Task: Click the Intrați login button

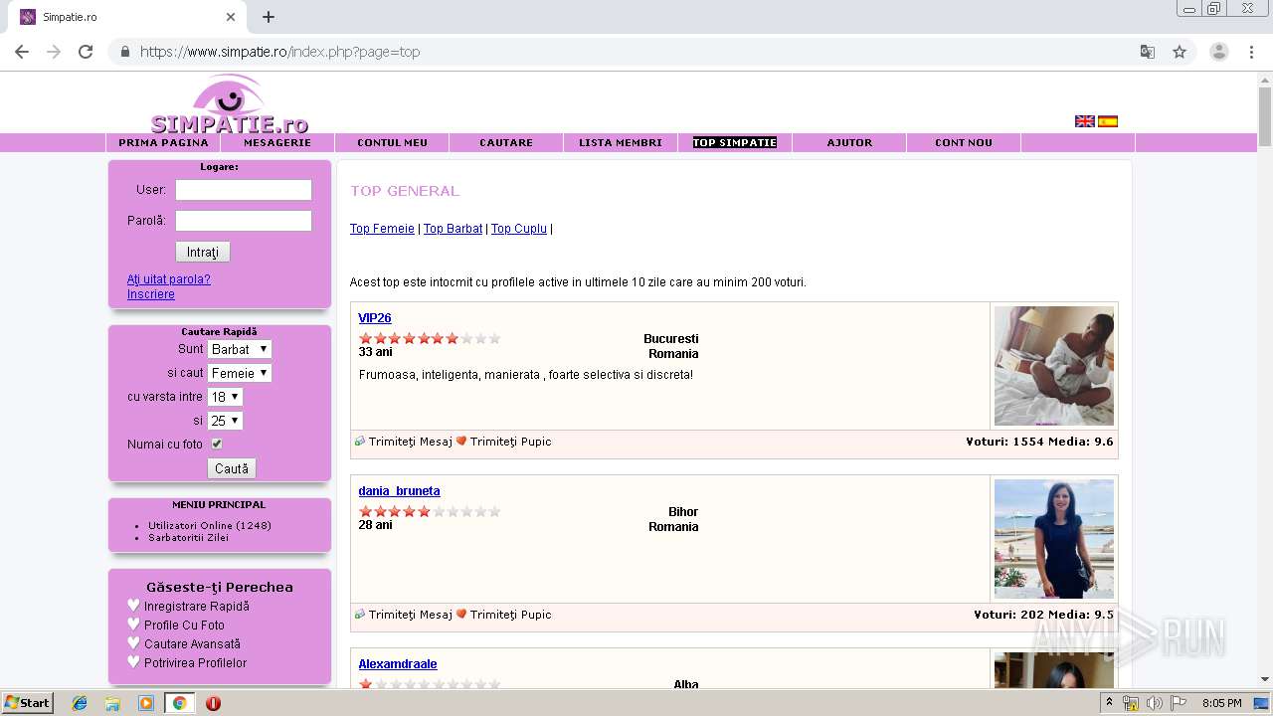Action: 203,253
